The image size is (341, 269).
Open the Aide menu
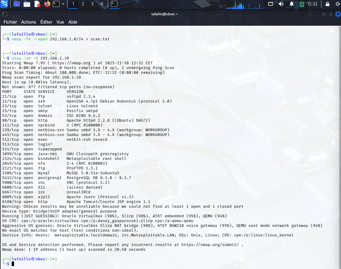(x=73, y=22)
